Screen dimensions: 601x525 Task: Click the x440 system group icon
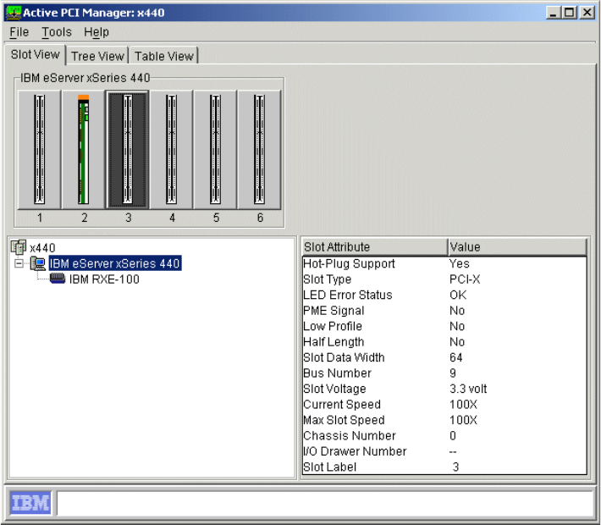pos(19,247)
